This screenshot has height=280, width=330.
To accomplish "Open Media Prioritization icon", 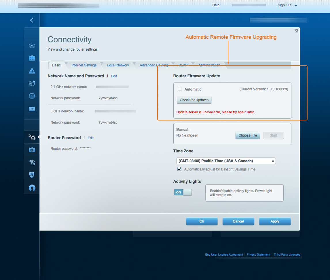I will tap(32, 83).
